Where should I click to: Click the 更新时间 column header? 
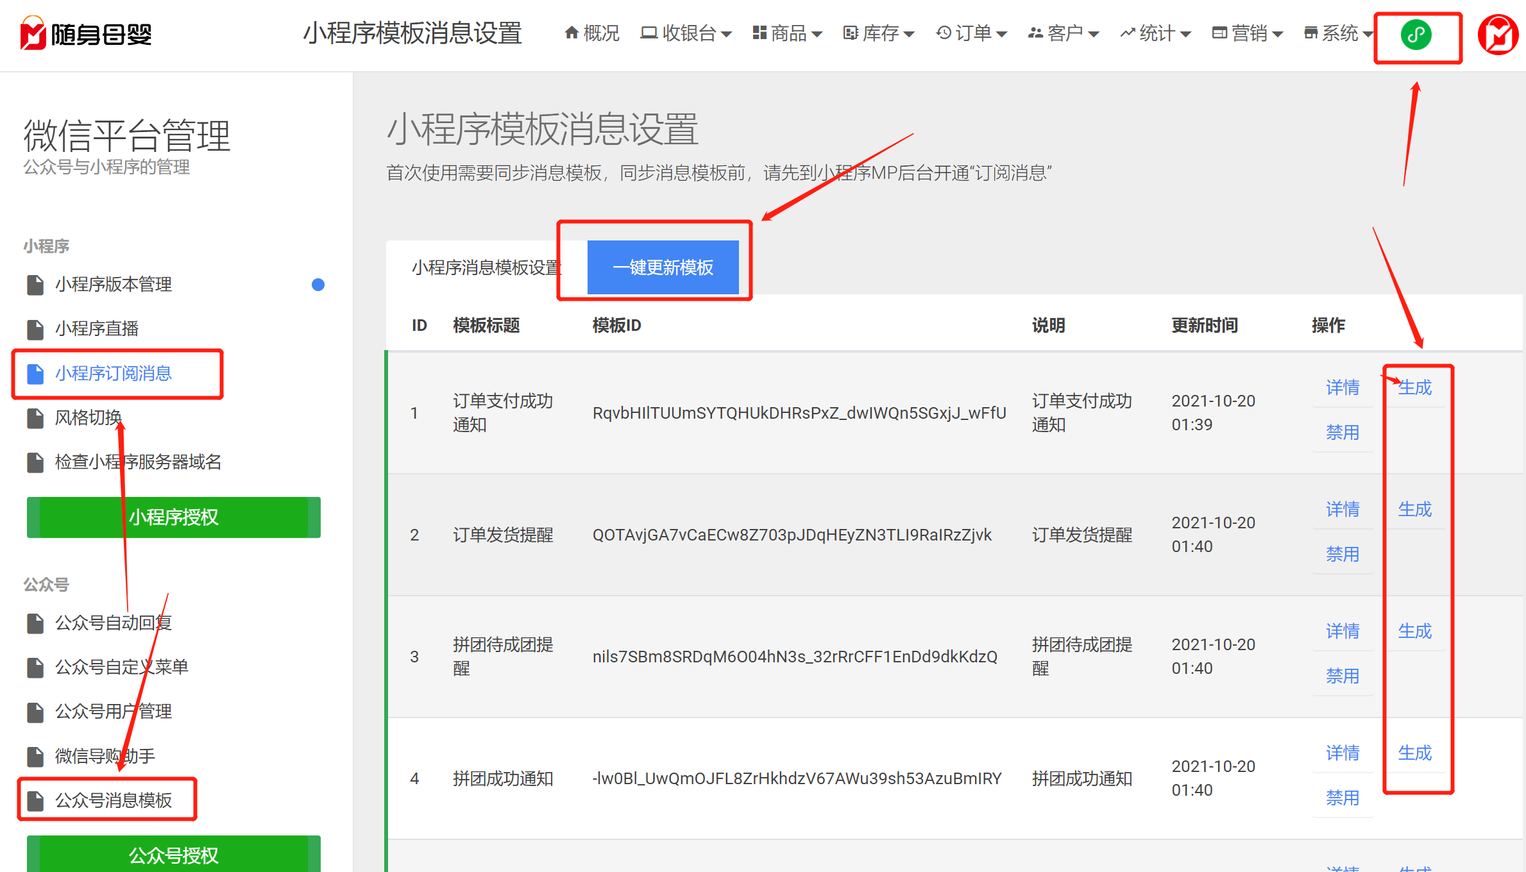(x=1205, y=325)
